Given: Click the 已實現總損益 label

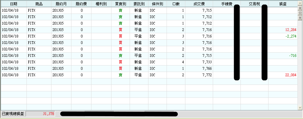Looking at the screenshot, I should click(x=13, y=114).
